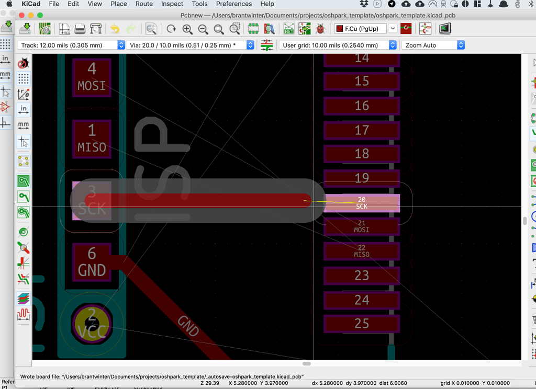The width and height of the screenshot is (536, 389).
Task: Open the netlist NET icon
Action: [289, 29]
